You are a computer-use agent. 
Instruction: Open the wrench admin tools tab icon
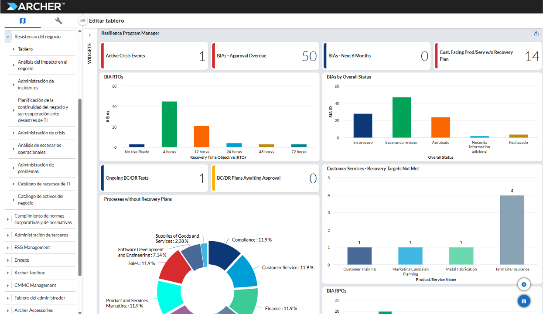click(58, 20)
